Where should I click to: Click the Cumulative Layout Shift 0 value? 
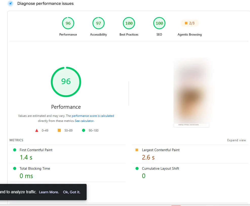click(x=144, y=176)
